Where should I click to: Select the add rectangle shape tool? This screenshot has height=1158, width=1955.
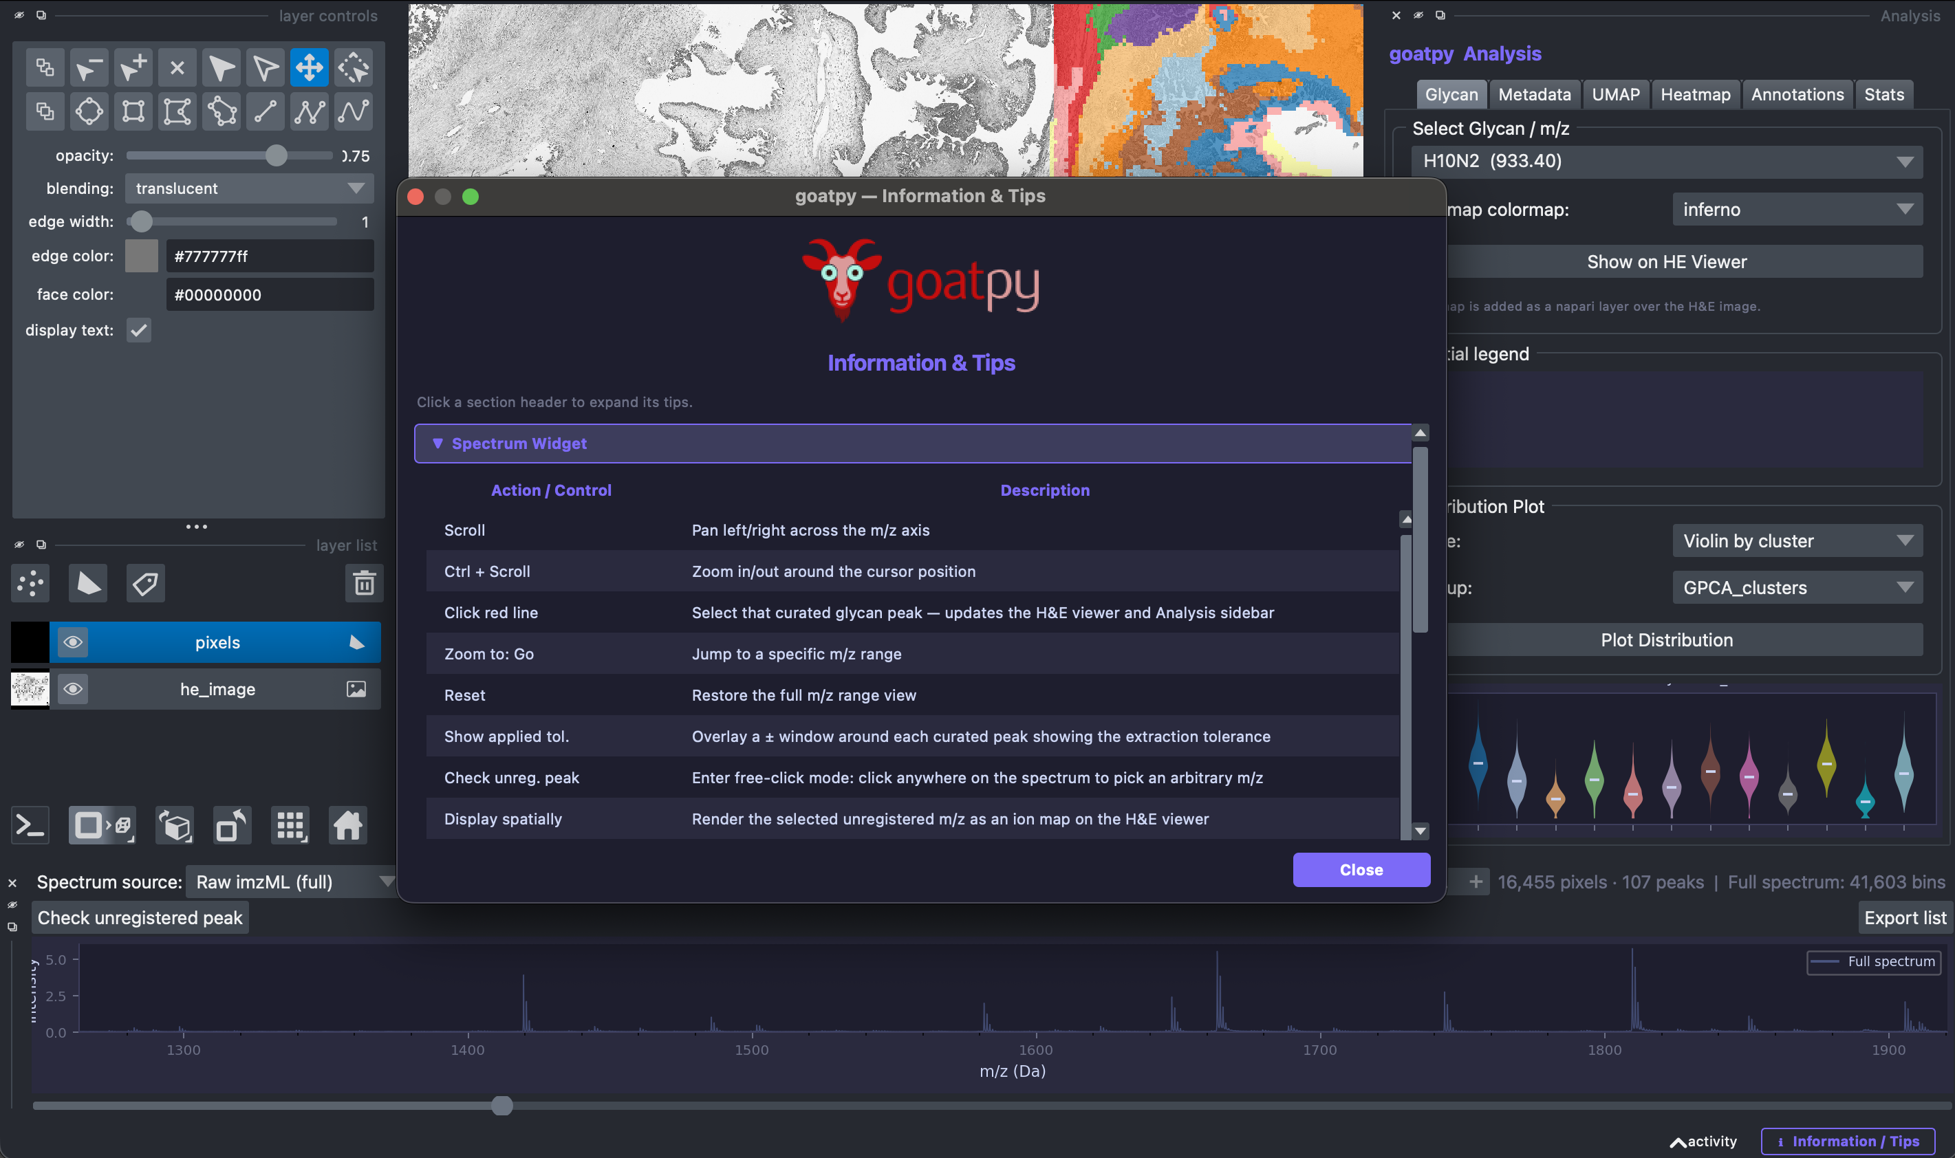click(x=133, y=111)
